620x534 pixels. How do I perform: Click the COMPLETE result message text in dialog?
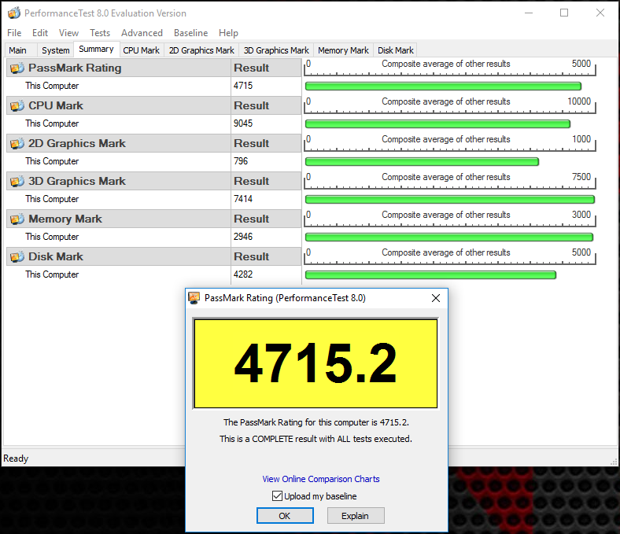316,439
